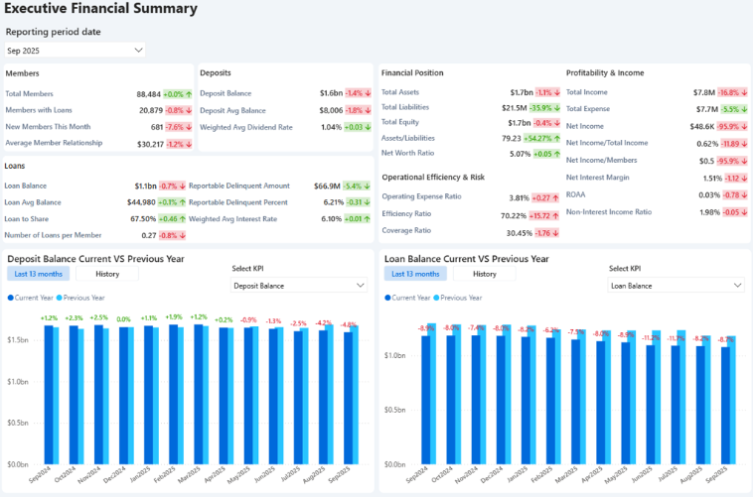Toggle Last 13 months on Loan Balance chart

(x=415, y=274)
